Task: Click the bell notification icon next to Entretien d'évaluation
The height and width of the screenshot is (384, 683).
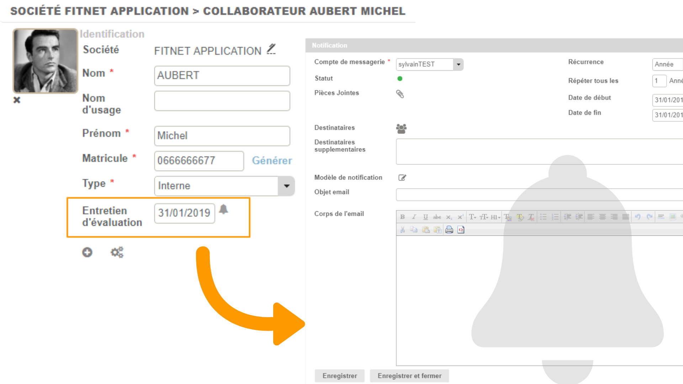Action: (x=223, y=209)
